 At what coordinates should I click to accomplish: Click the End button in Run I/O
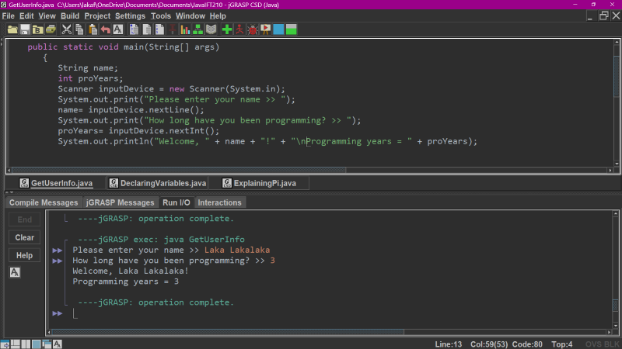25,219
